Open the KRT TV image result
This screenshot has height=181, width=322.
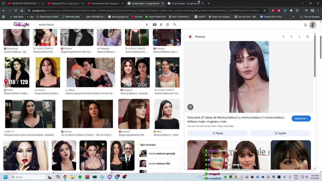[x=30, y=114]
